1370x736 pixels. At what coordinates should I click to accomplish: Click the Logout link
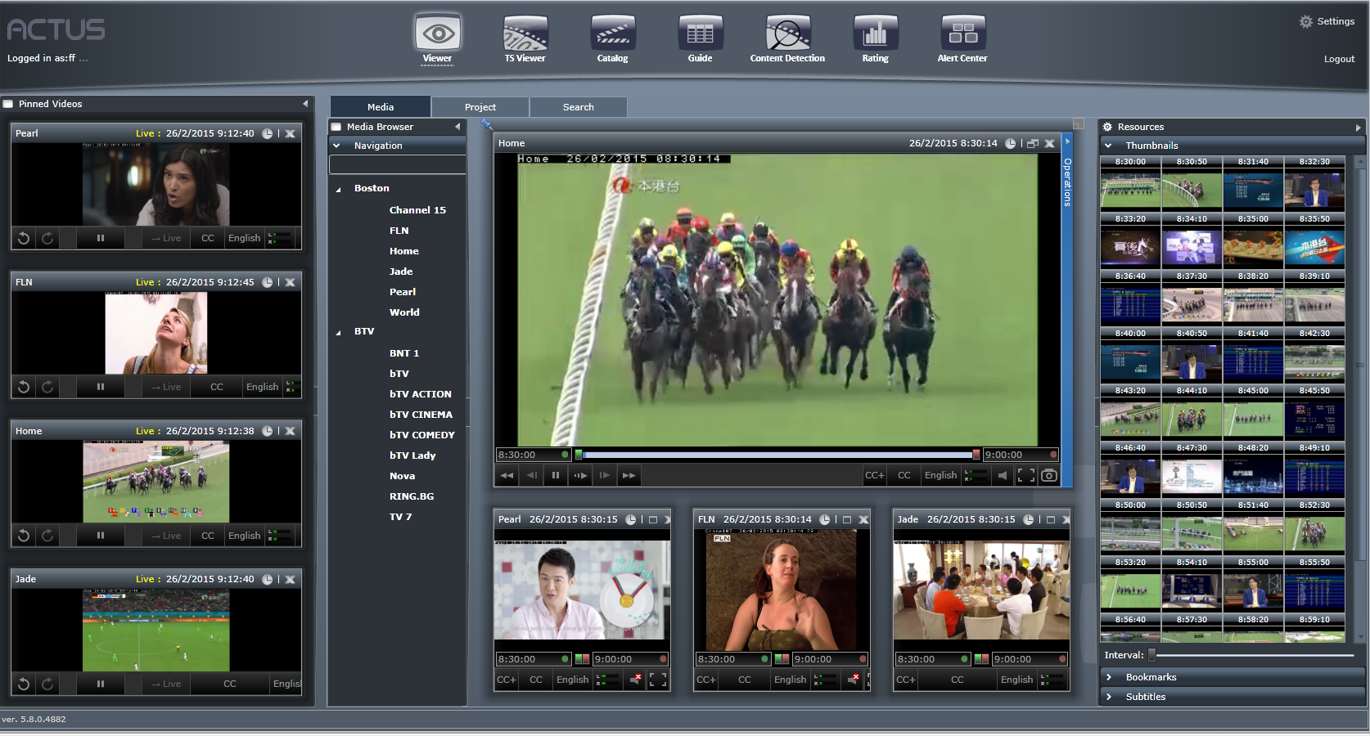pyautogui.click(x=1339, y=59)
